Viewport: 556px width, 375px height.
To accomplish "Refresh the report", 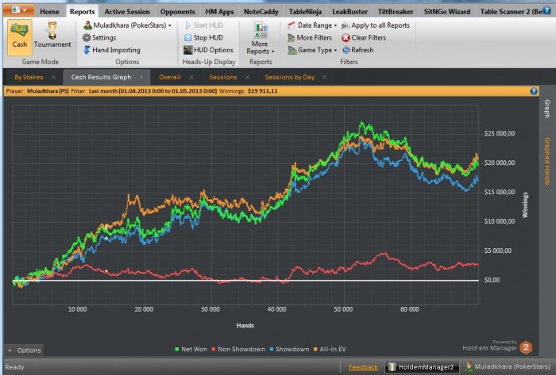I will click(357, 50).
